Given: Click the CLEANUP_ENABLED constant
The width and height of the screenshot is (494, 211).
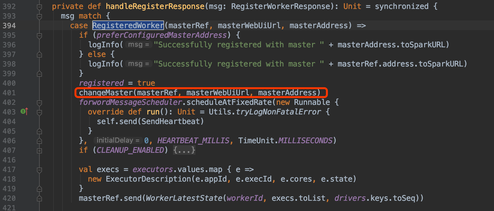Looking at the screenshot, I should (130, 150).
